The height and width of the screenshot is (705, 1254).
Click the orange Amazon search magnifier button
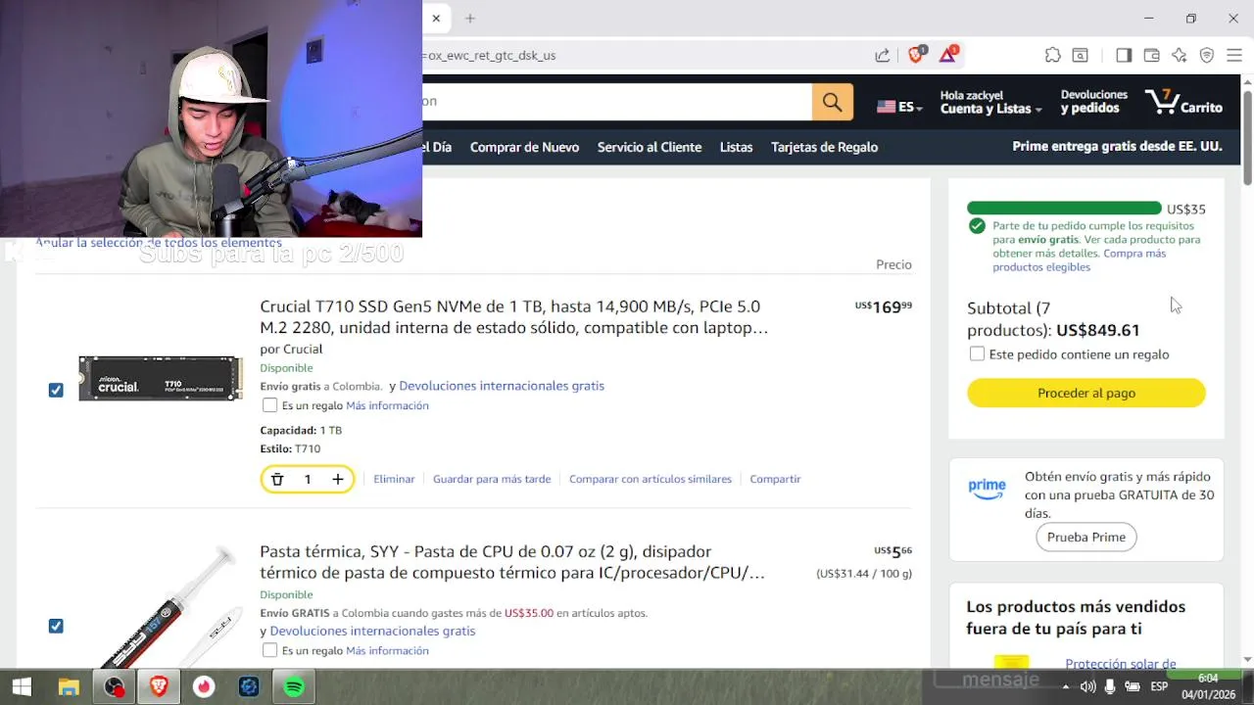click(x=832, y=102)
